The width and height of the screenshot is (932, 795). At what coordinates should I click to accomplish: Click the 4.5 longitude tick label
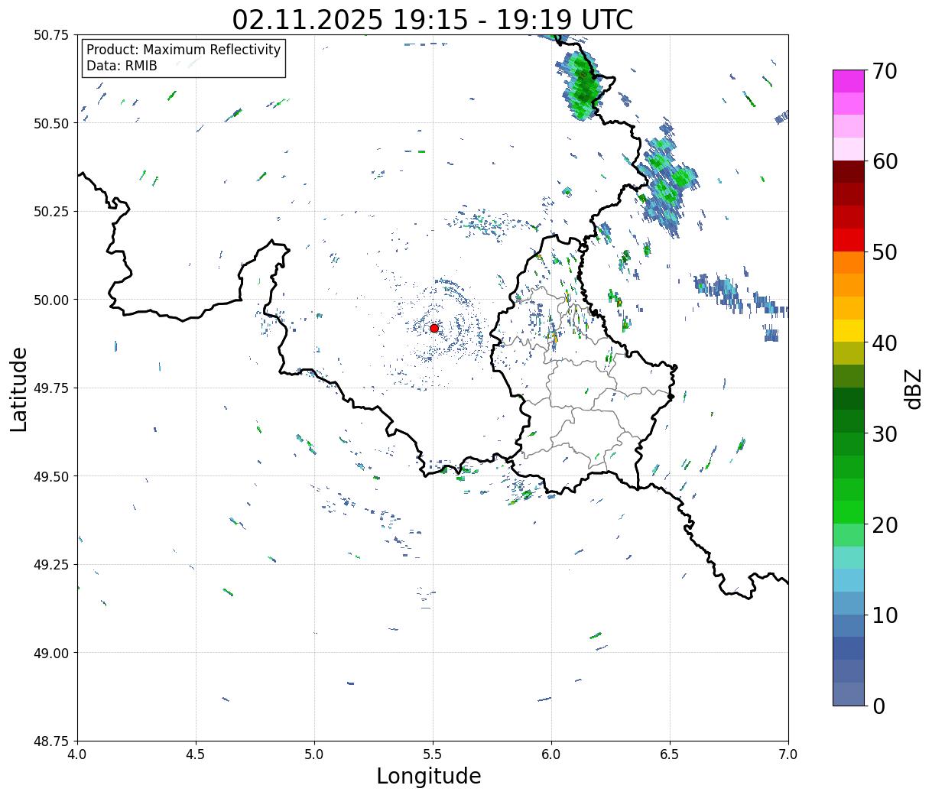pyautogui.click(x=196, y=754)
